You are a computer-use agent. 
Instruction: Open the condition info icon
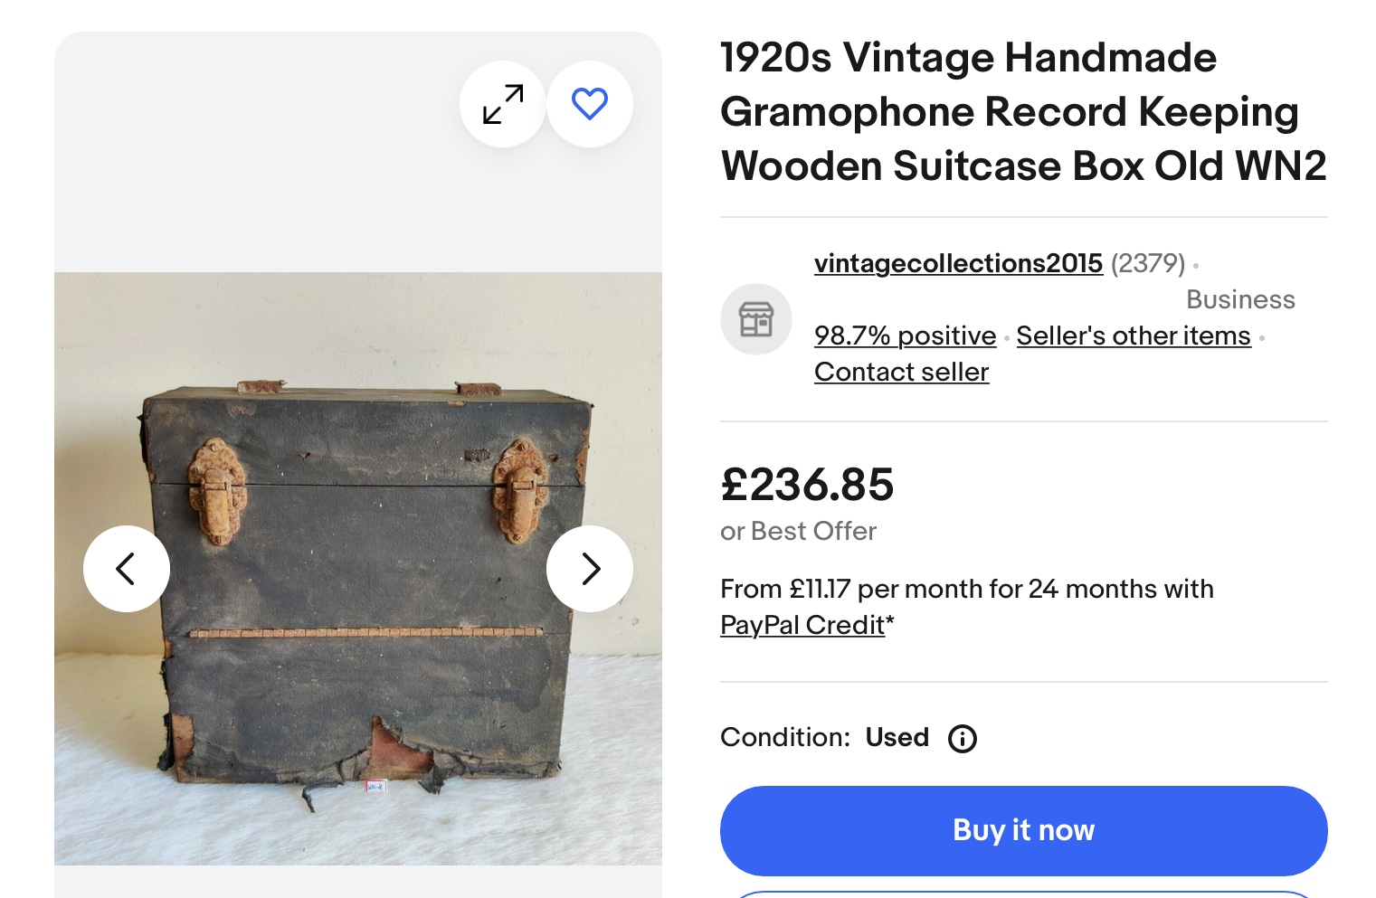pos(962,739)
